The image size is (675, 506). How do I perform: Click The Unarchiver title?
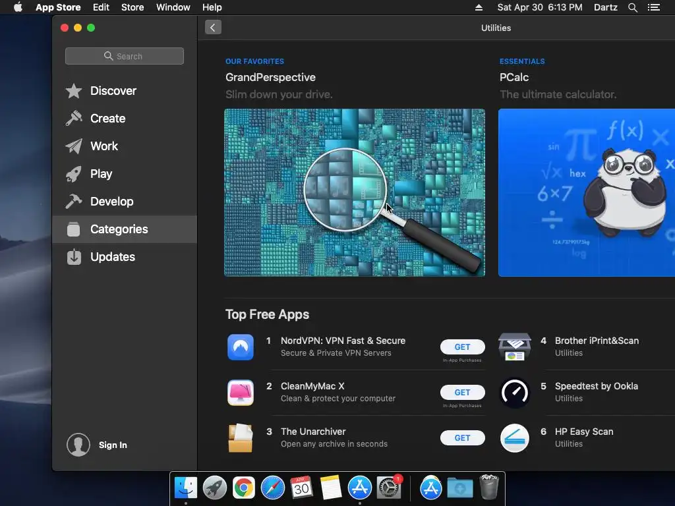tap(313, 432)
